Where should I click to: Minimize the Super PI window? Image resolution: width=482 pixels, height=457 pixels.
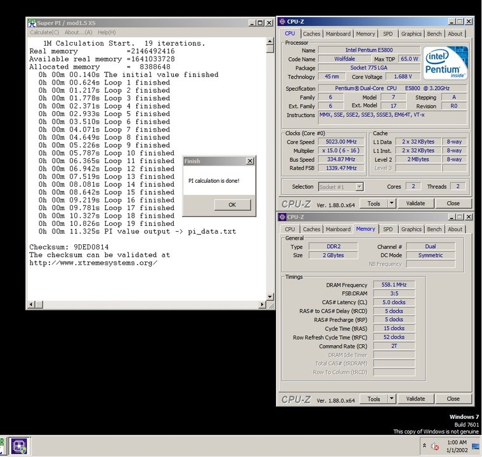tap(252, 23)
